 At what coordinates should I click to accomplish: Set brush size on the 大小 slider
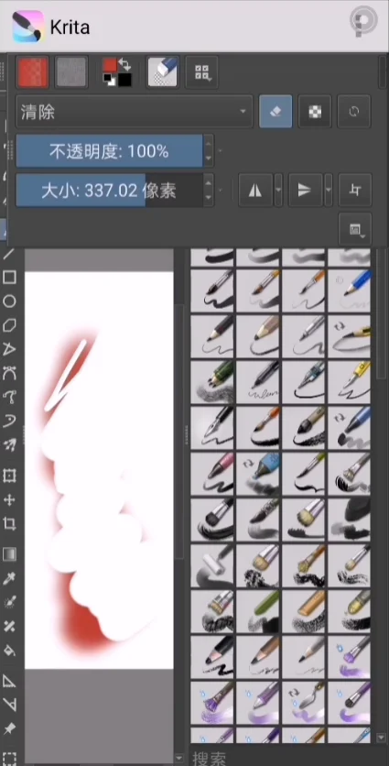(109, 190)
